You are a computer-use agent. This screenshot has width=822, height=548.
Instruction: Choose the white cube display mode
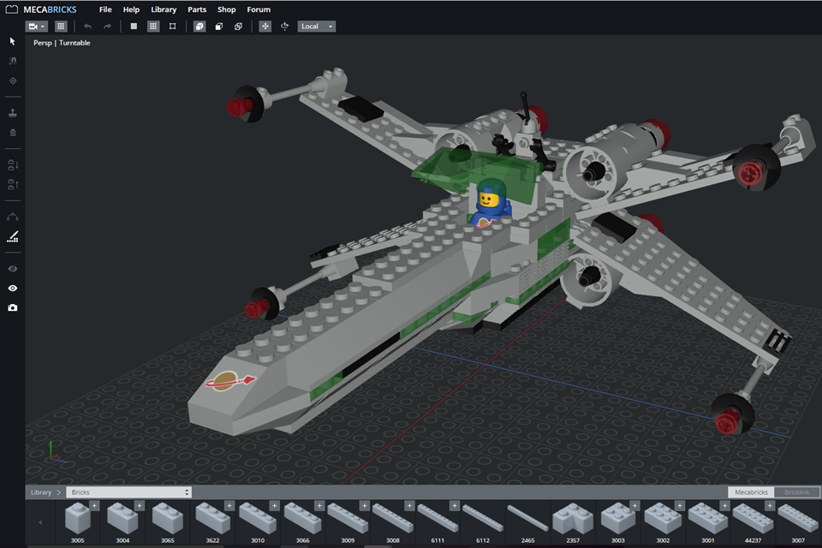click(x=219, y=27)
